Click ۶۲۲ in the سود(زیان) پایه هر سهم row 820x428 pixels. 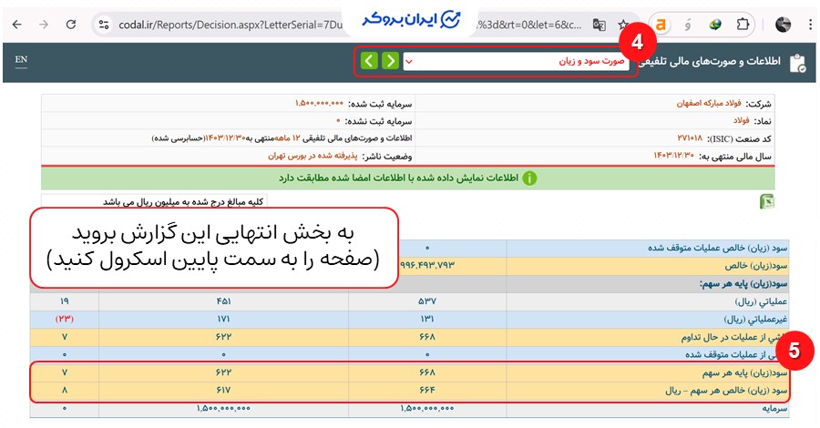click(x=223, y=372)
